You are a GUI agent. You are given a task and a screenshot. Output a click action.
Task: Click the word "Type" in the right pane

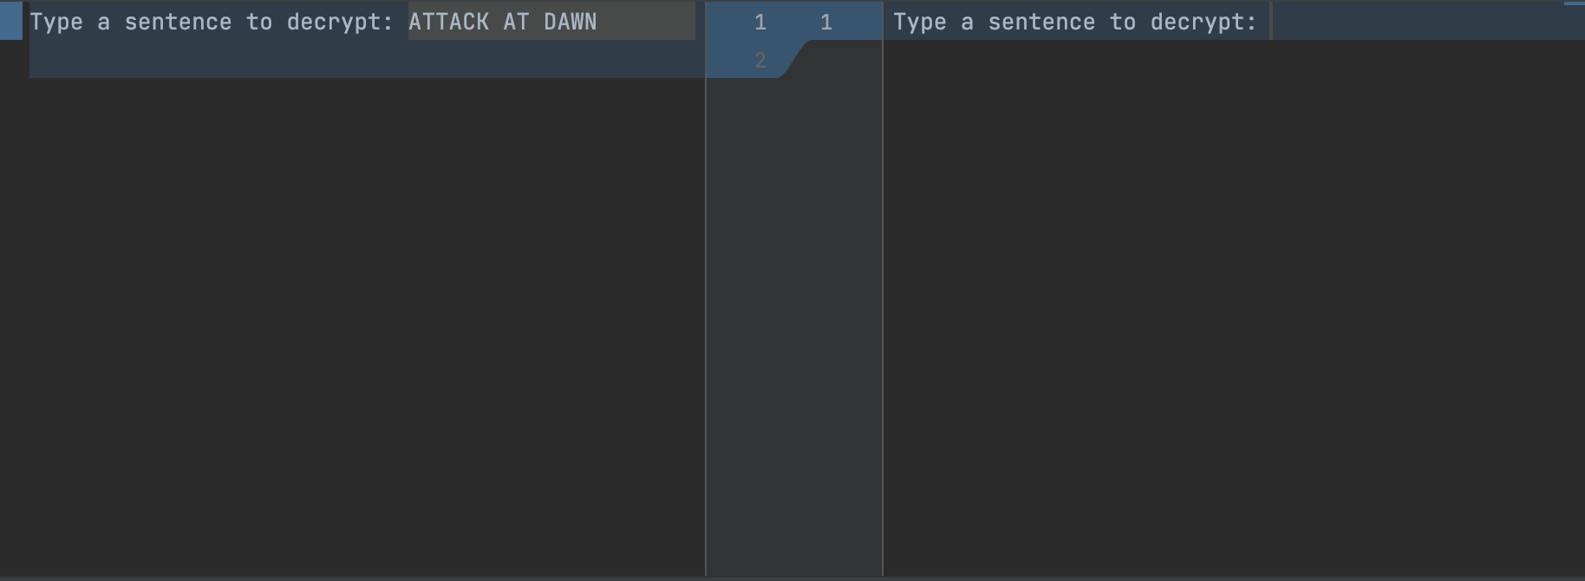tap(920, 22)
